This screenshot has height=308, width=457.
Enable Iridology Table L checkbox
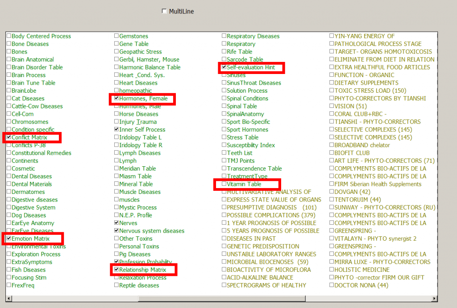click(116, 137)
